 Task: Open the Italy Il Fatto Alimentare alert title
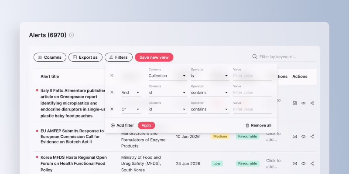(x=73, y=103)
